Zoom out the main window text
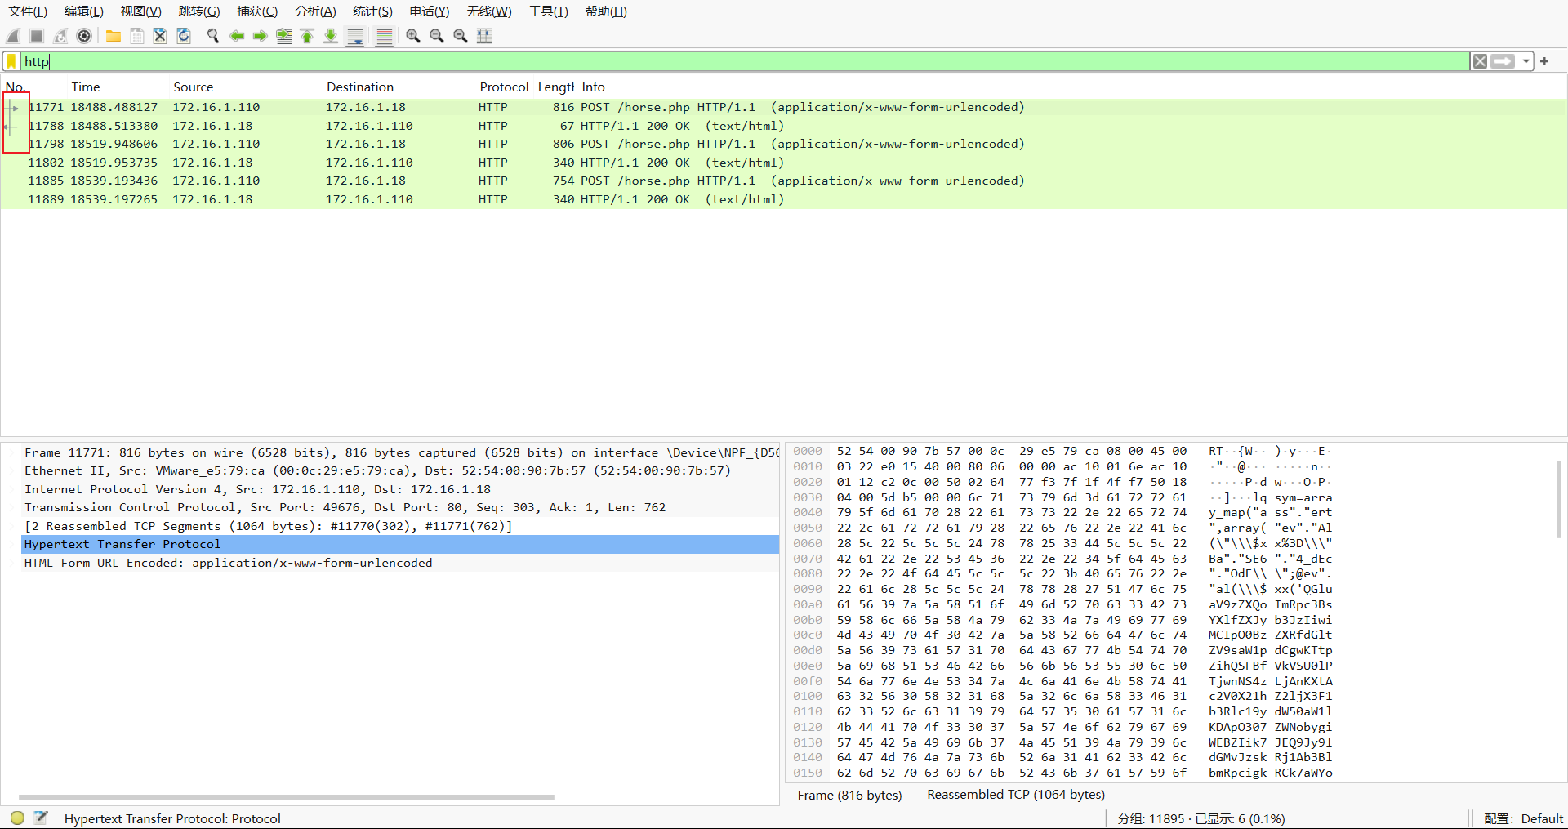The image size is (1568, 829). (437, 36)
